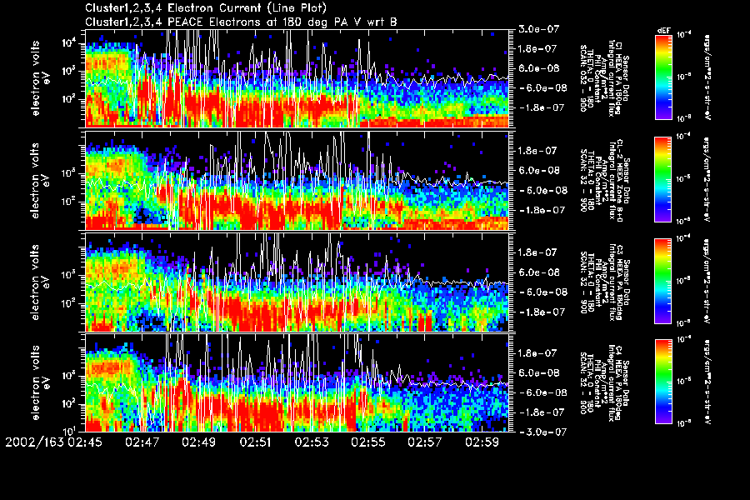Image resolution: width=750 pixels, height=500 pixels.
Task: Click the third panel's color scale bar
Action: 664,282
